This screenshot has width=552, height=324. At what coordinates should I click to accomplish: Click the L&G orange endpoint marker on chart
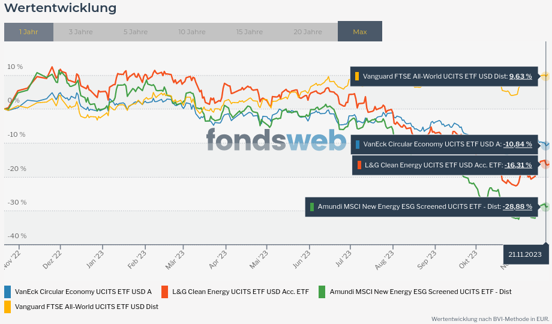pyautogui.click(x=545, y=164)
